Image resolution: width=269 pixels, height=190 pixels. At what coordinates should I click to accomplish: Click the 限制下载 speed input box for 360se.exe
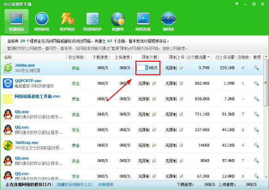click(142, 68)
